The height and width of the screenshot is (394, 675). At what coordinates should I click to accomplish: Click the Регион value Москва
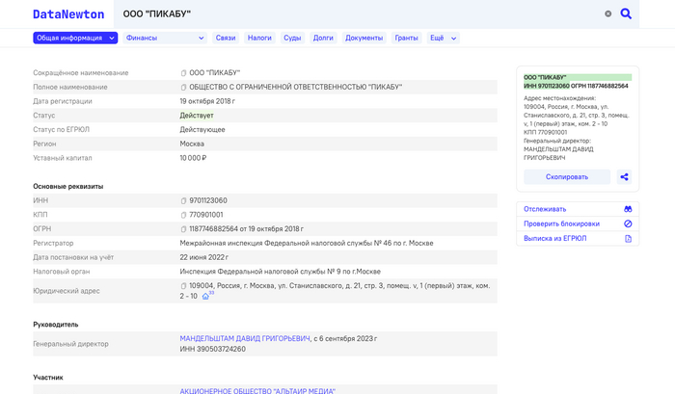[x=192, y=144]
